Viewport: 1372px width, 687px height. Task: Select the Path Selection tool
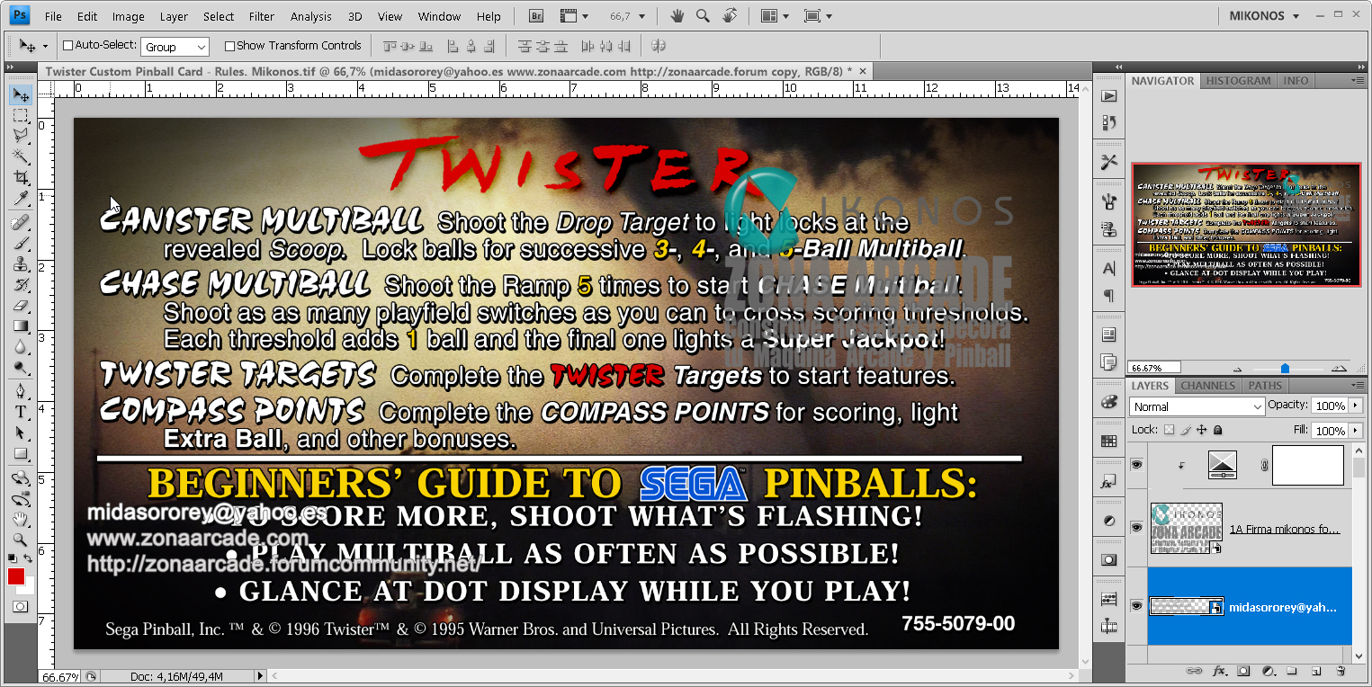[21, 433]
